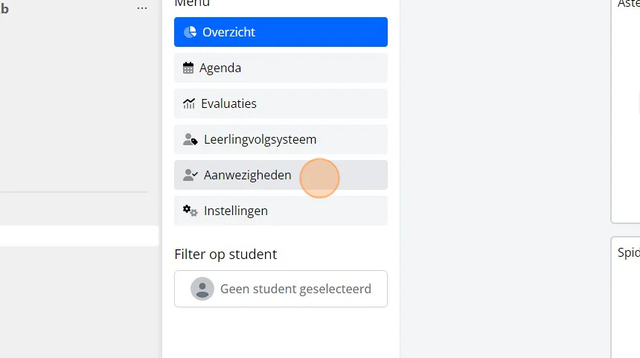The width and height of the screenshot is (640, 358).
Task: Open the three-dots options menu
Action: point(142,7)
